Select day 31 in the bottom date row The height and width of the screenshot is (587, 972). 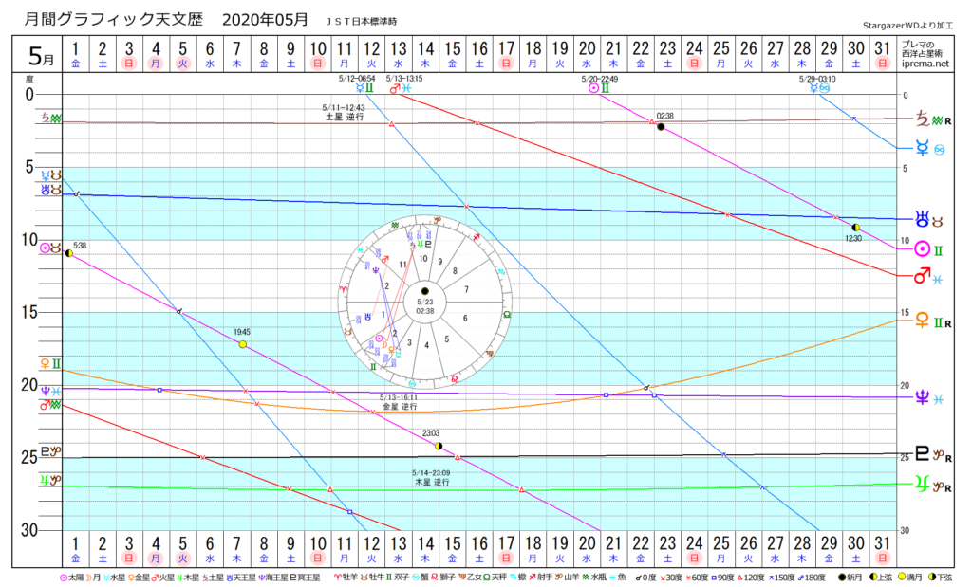click(883, 547)
